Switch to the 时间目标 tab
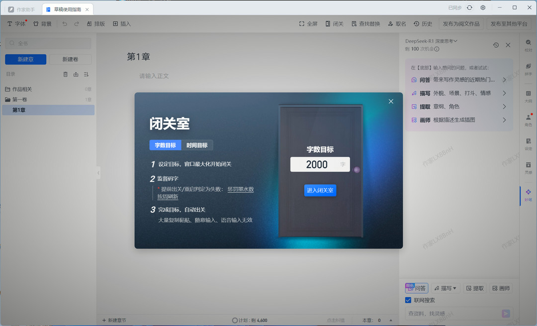 (x=198, y=145)
